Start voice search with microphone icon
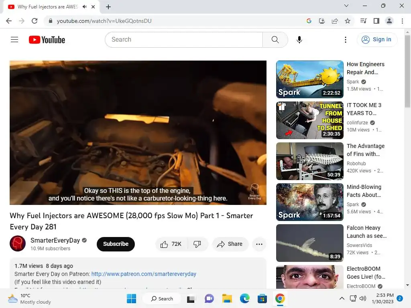 point(299,40)
